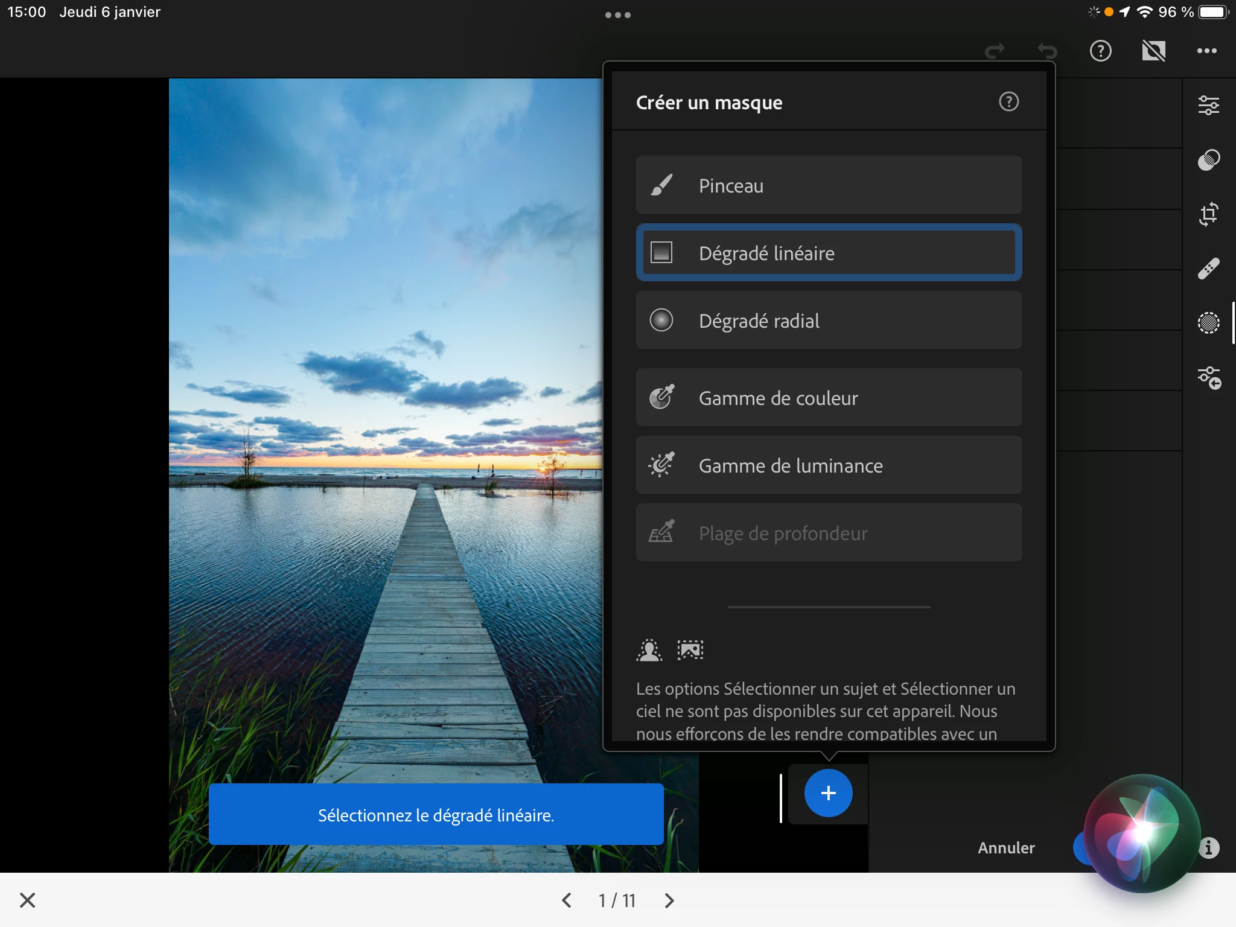Image resolution: width=1236 pixels, height=927 pixels.
Task: Select the Crop and rotate tool
Action: coord(1208,214)
